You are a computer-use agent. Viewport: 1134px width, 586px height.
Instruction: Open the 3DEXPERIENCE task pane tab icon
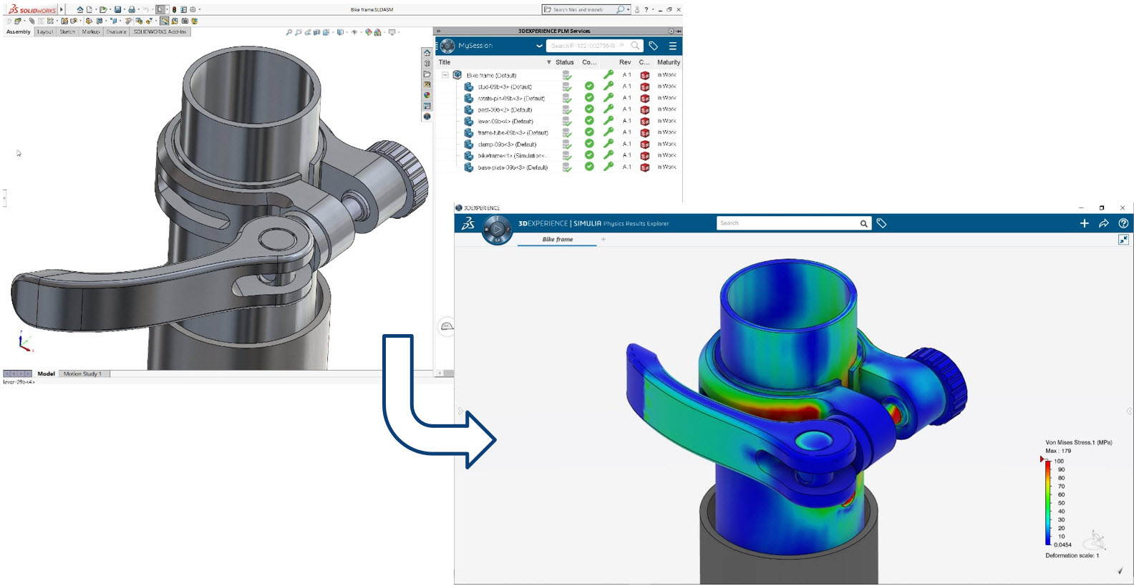pos(427,116)
